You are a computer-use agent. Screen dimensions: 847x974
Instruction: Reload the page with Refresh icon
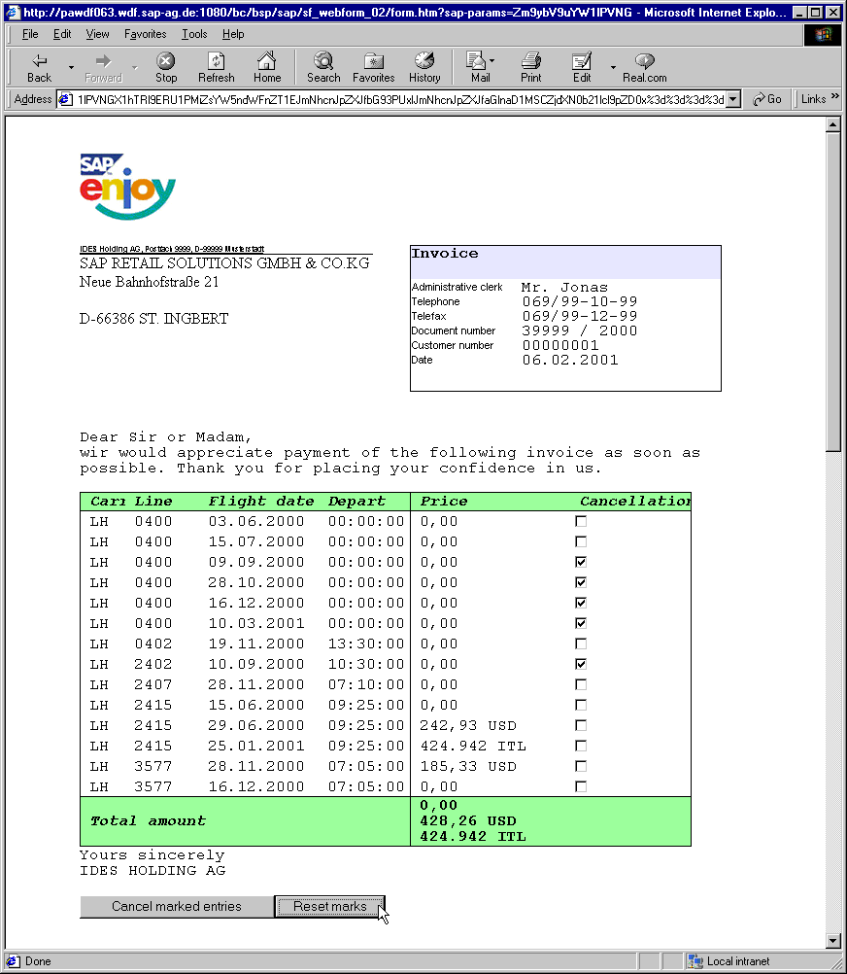pyautogui.click(x=216, y=61)
